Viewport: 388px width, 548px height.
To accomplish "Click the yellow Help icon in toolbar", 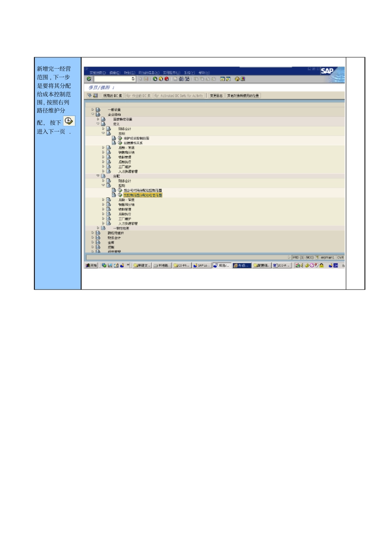I will [x=237, y=79].
